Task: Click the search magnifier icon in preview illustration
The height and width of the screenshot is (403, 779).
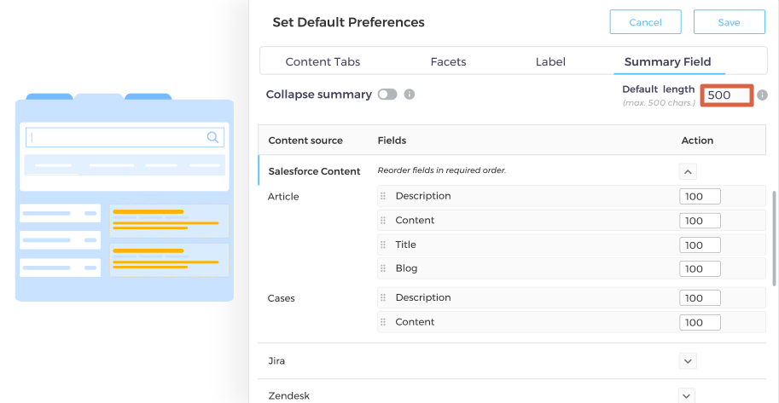Action: [x=213, y=137]
